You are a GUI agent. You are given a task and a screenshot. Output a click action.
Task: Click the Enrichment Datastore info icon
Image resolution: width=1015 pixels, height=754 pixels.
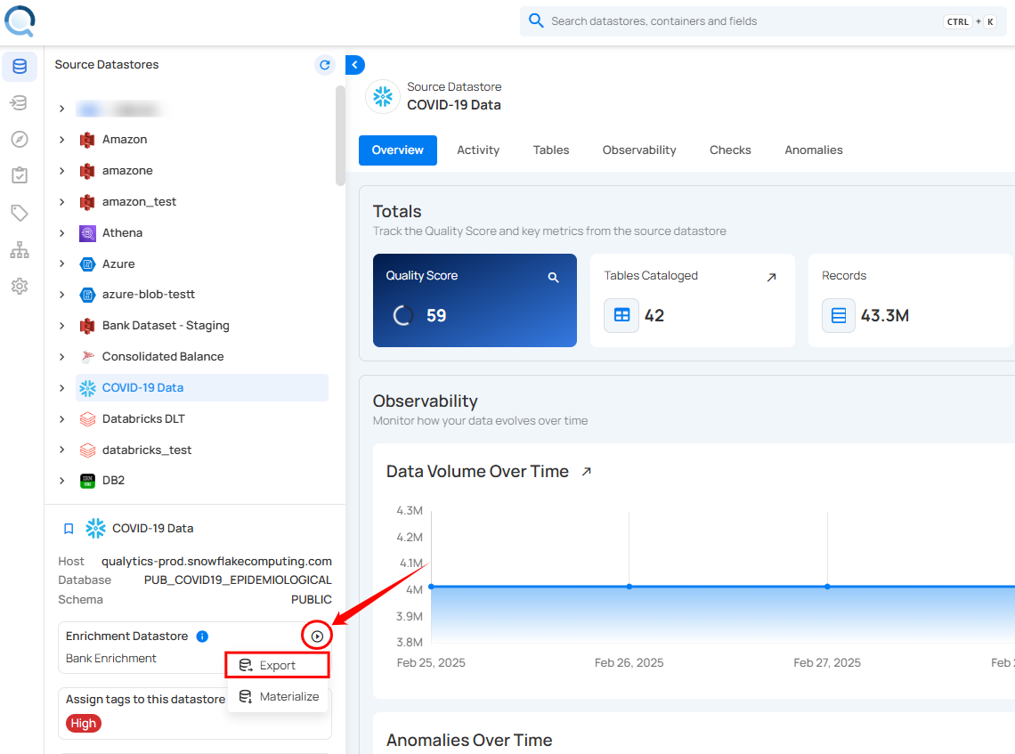click(x=202, y=636)
